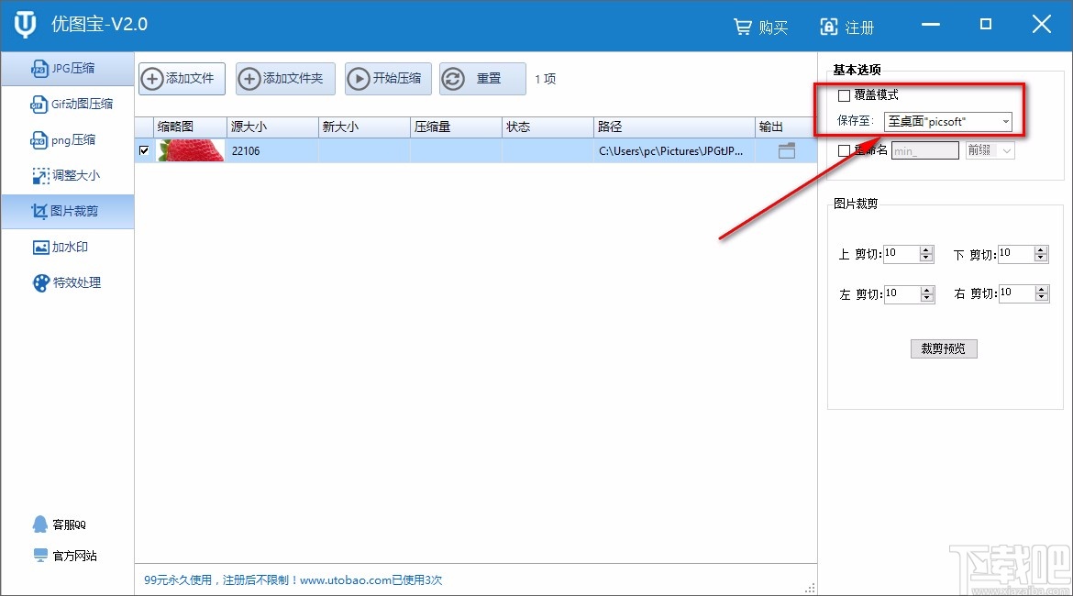Viewport: 1073px width, 596px height.
Task: Click the 添加文件 button
Action: [x=182, y=79]
